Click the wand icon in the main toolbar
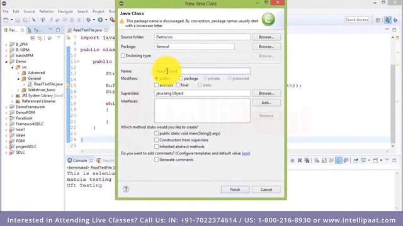Screen dimensions: 403x226 pyautogui.click(x=33, y=19)
